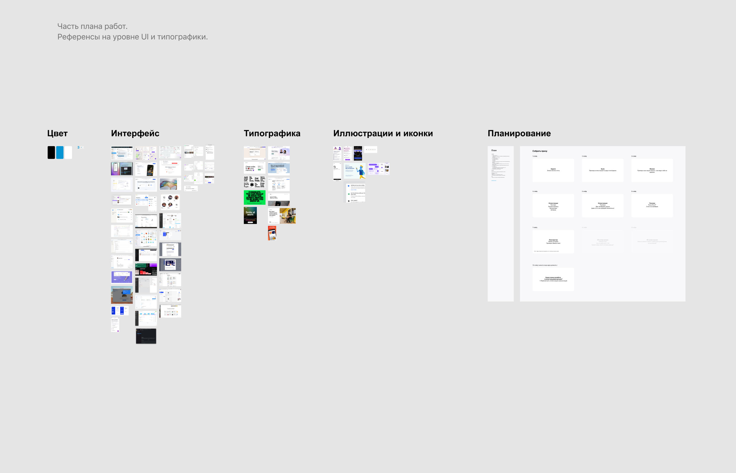Click the "Cheat codes for your memory" thumbnail
736x473 pixels.
click(254, 168)
